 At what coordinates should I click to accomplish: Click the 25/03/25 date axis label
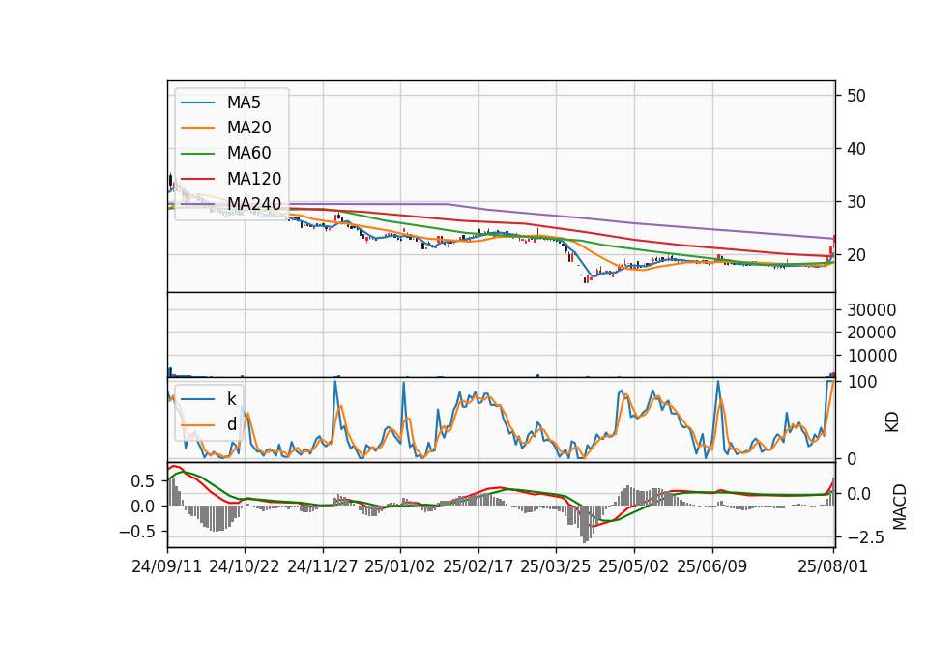click(x=556, y=566)
